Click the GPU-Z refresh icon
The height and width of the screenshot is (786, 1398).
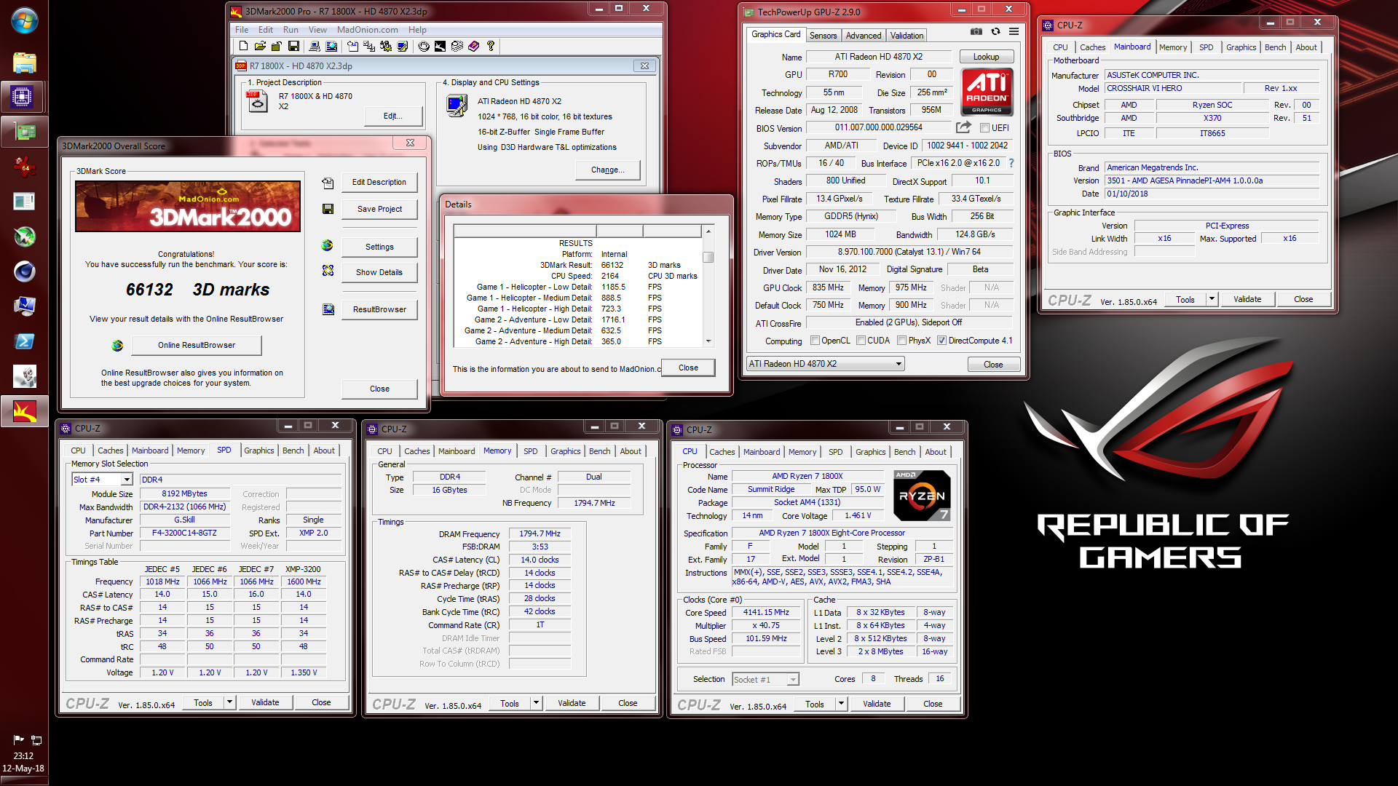click(x=995, y=31)
